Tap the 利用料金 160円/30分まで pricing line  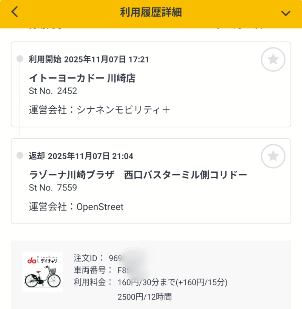click(150, 282)
